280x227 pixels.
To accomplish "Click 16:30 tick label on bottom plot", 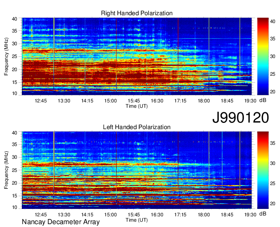I will (x=157, y=215).
